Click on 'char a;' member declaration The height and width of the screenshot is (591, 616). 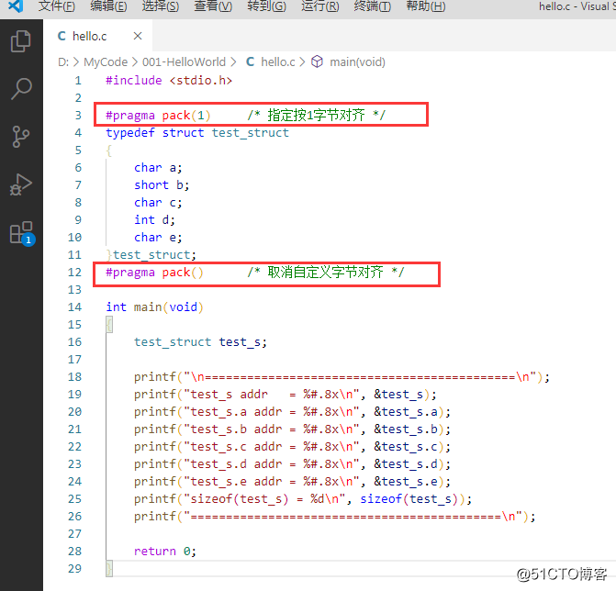pyautogui.click(x=158, y=168)
